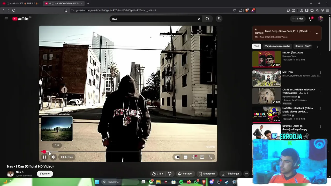Open the Windows Start menu

click(97, 182)
